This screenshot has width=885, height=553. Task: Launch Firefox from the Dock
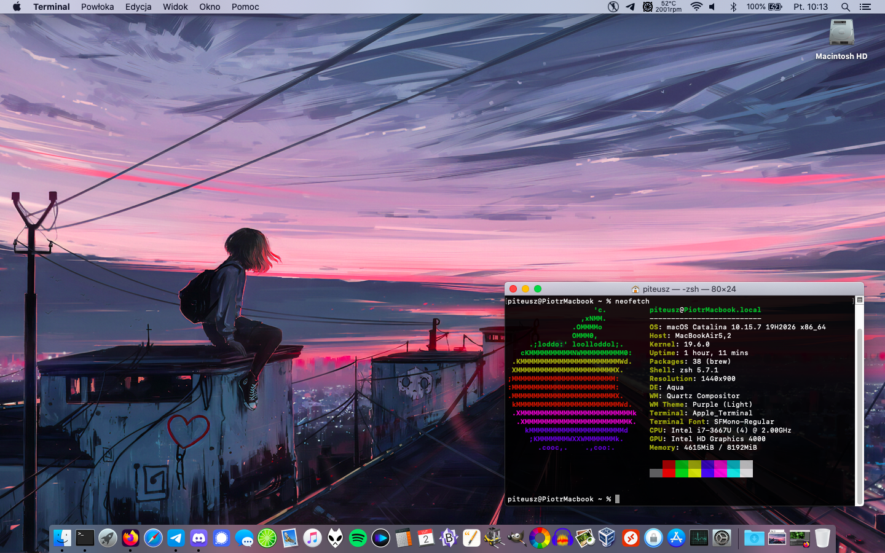point(130,538)
